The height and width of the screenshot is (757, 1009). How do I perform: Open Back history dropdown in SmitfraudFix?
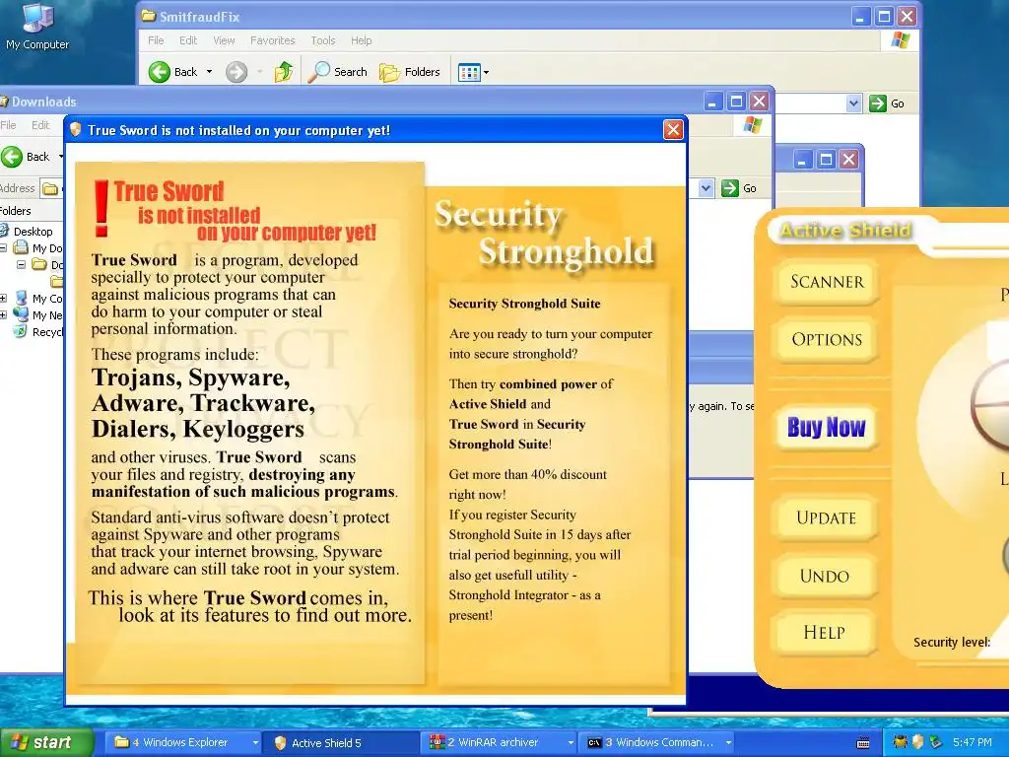click(x=209, y=72)
